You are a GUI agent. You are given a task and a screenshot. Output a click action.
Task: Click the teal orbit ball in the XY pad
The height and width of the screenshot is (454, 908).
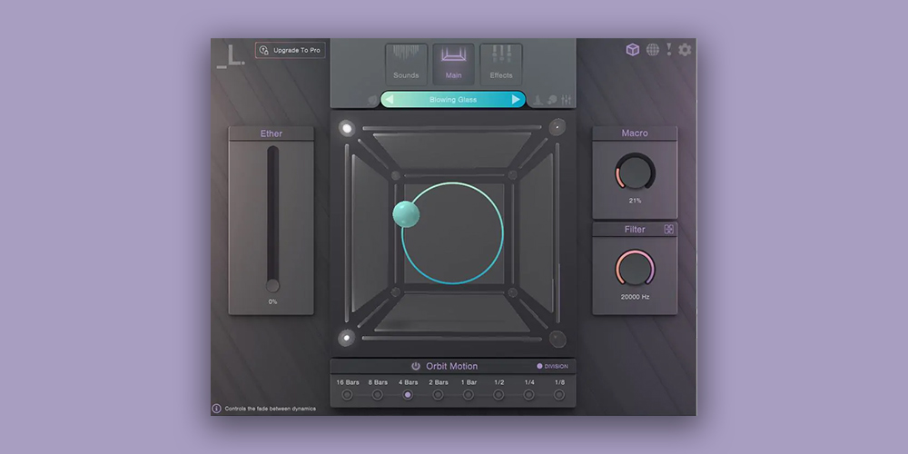point(406,214)
